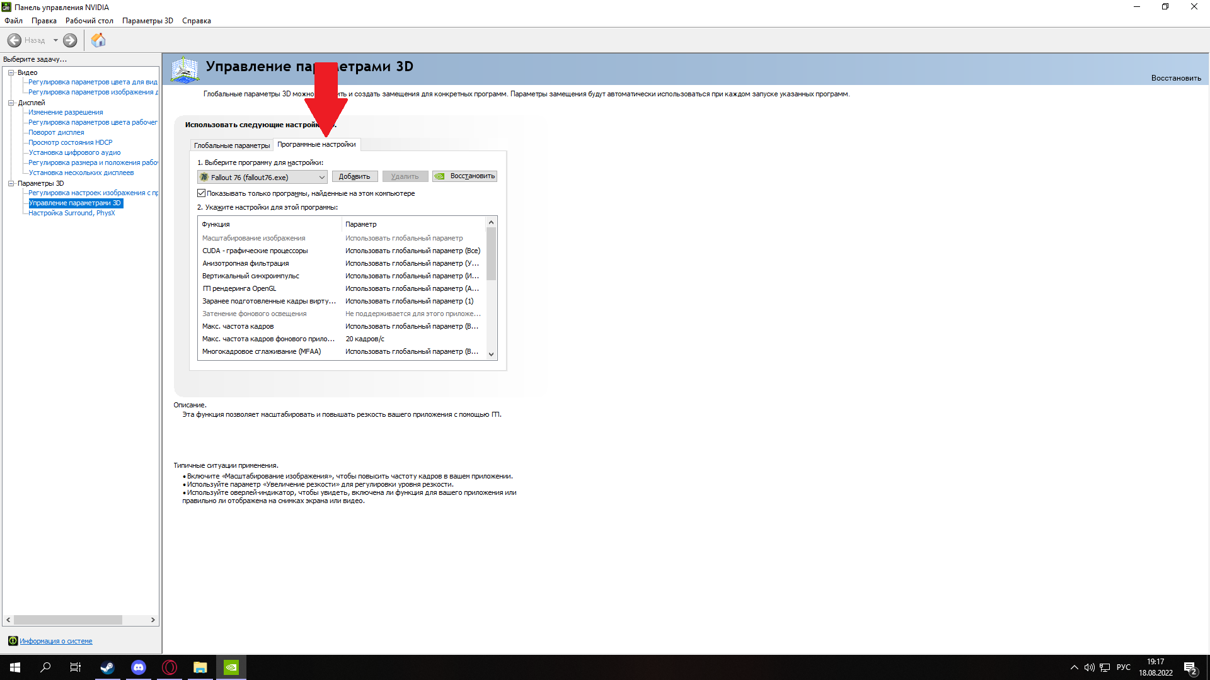Image resolution: width=1210 pixels, height=680 pixels.
Task: Click the NVIDIA system information icon
Action: tap(13, 641)
